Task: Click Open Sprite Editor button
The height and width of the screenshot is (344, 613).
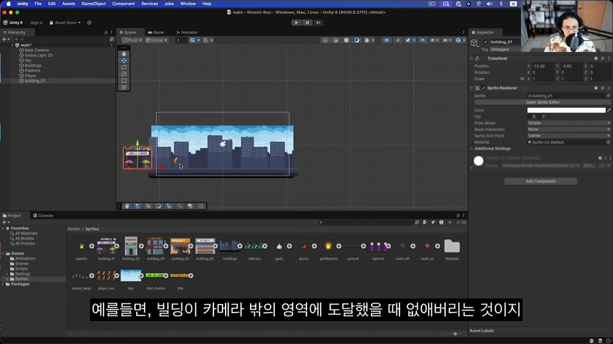Action: tap(542, 102)
